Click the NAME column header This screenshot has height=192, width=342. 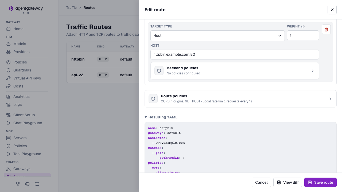(x=76, y=46)
